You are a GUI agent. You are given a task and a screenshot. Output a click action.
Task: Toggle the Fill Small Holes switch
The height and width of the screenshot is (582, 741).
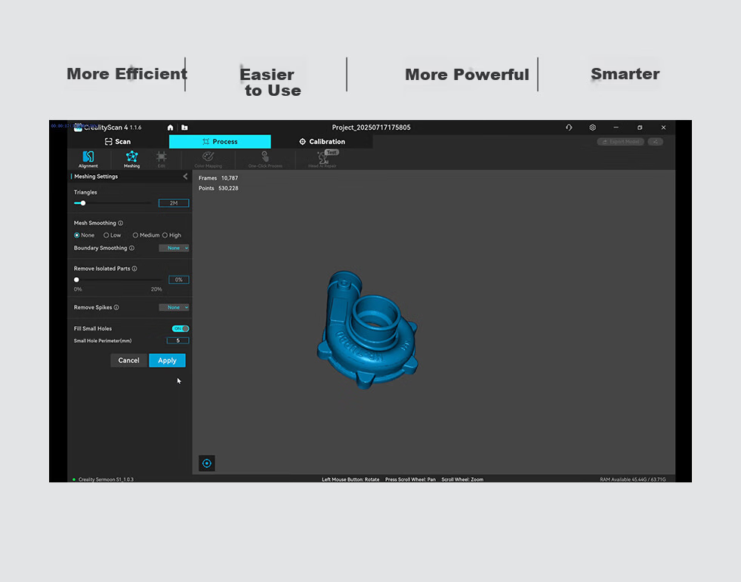[x=181, y=329]
